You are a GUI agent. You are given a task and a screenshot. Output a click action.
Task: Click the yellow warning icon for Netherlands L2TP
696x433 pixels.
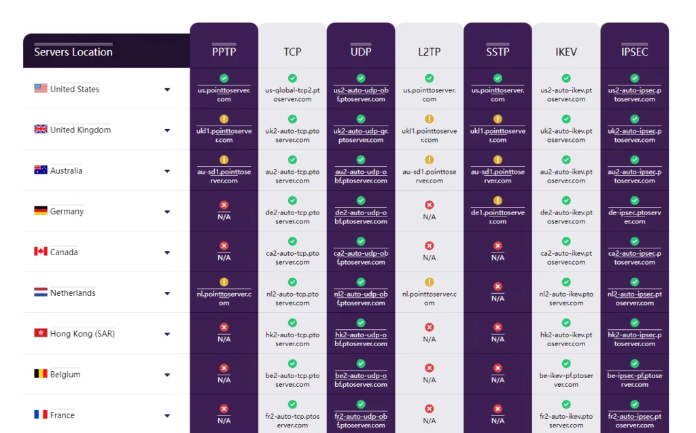(430, 282)
